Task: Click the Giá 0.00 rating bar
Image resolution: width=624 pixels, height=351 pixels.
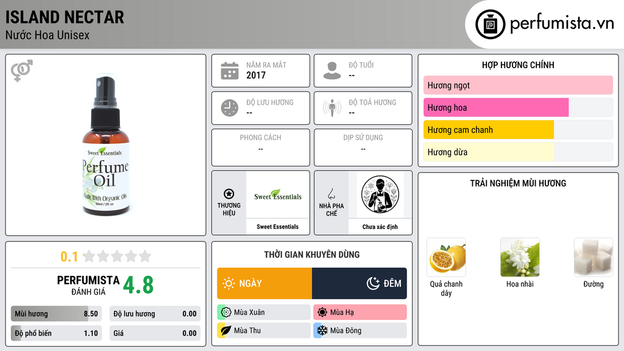Action: pos(155,333)
